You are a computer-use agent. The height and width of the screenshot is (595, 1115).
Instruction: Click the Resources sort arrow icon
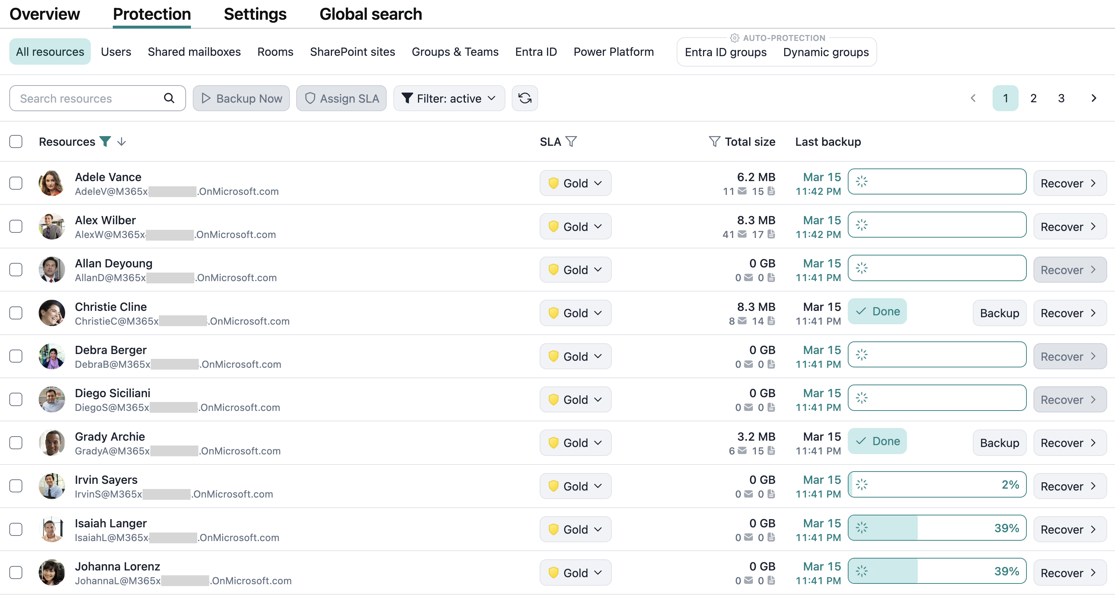(x=122, y=141)
